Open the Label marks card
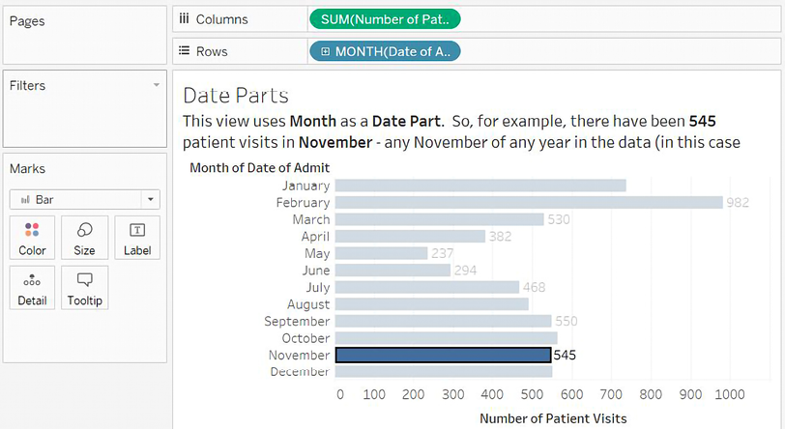Image resolution: width=785 pixels, height=429 pixels. pos(137,238)
